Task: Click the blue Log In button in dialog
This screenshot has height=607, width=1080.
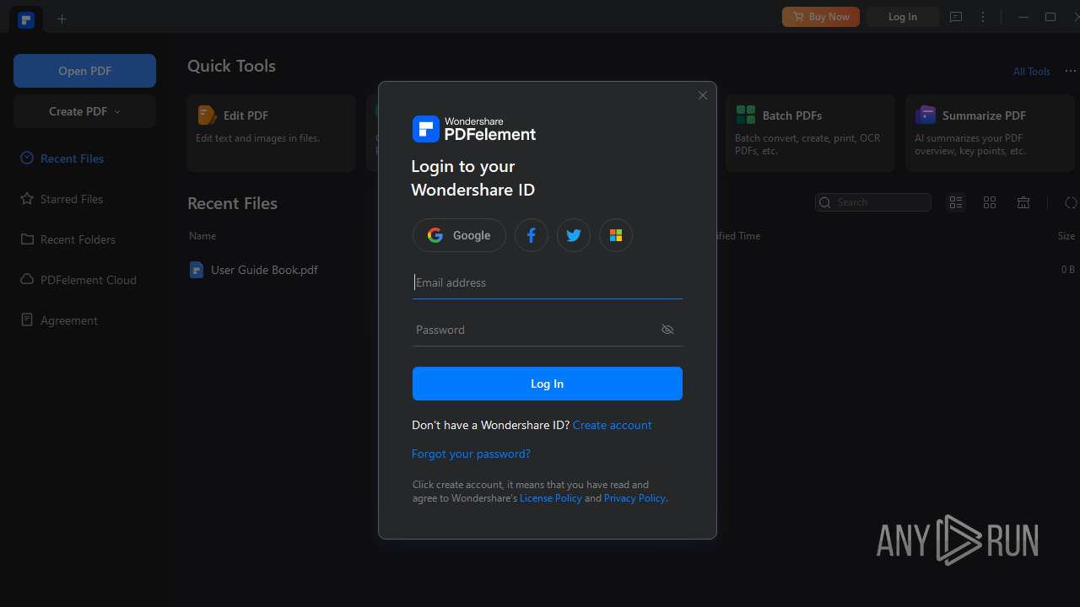Action: [x=547, y=384]
